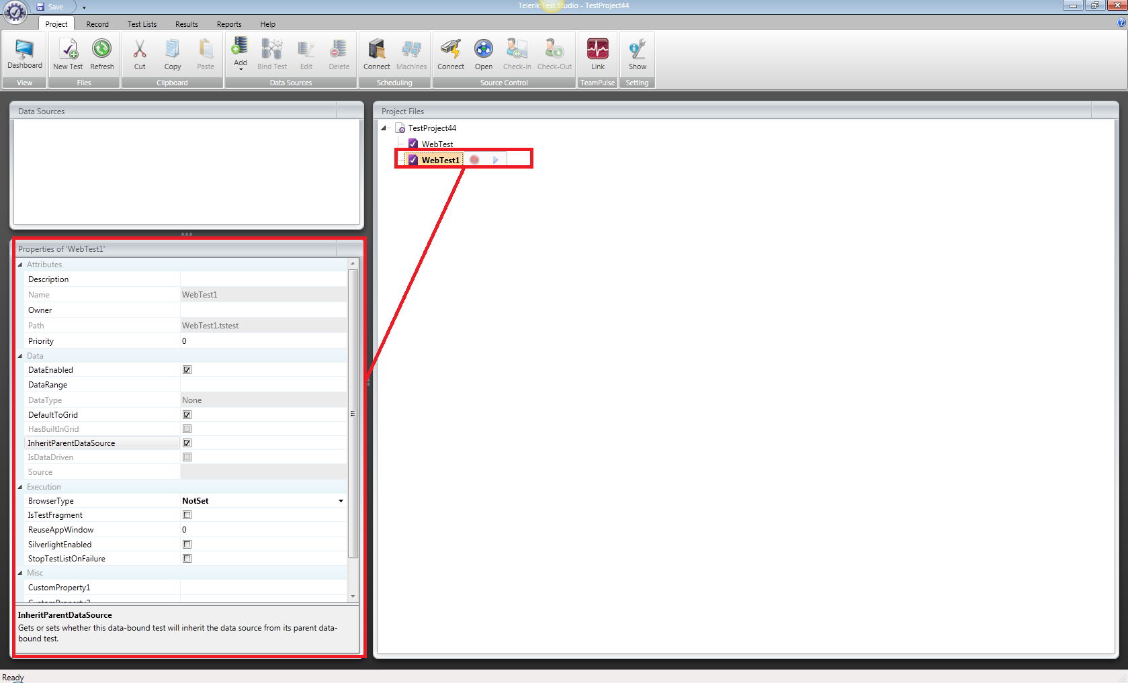
Task: Click the play arrow beside WebTest1
Action: tap(496, 160)
